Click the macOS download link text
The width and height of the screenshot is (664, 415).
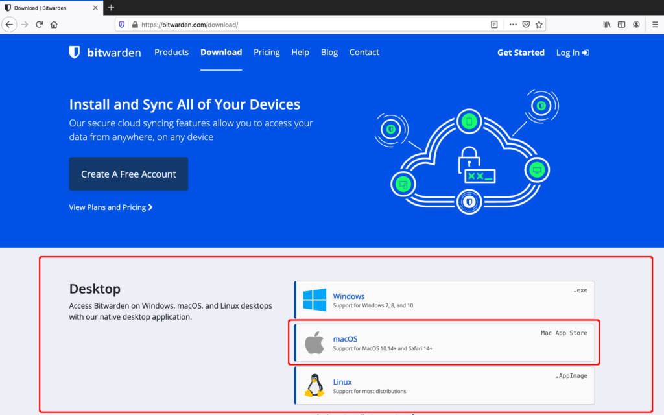pos(345,339)
